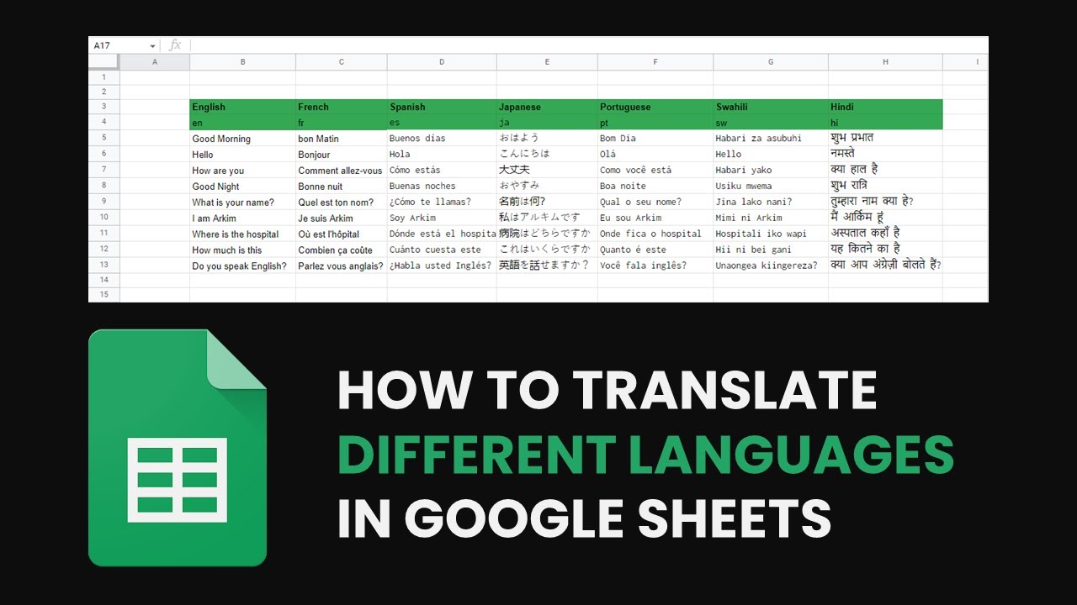Select column C header

point(342,61)
